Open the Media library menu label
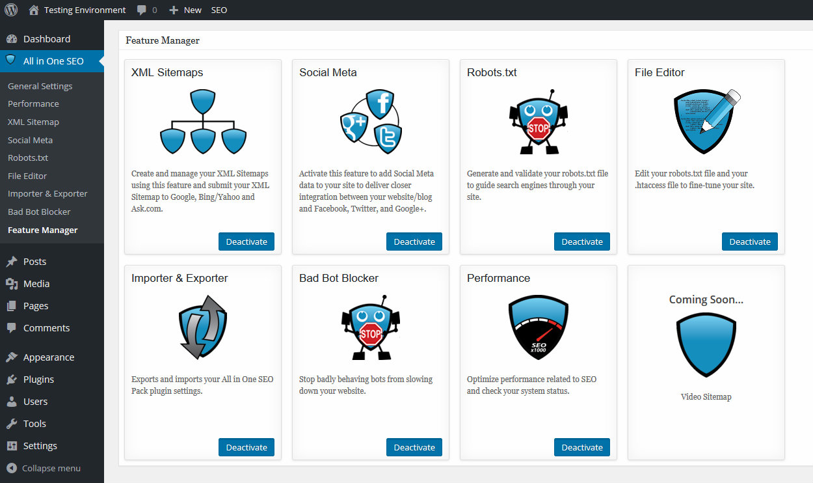Viewport: 813px width, 483px height. pos(36,284)
